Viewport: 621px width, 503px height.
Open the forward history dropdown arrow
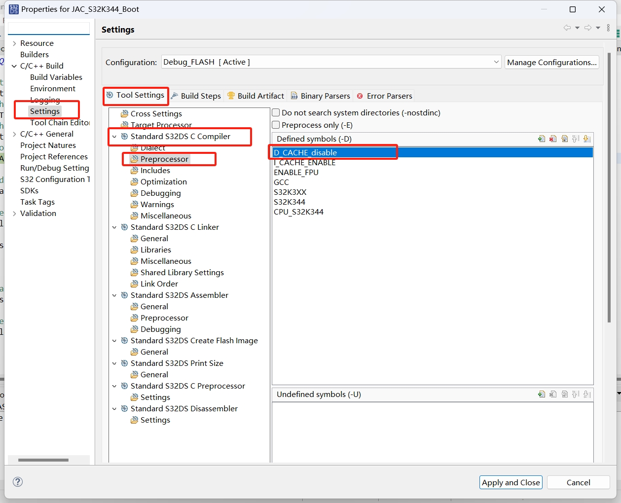coord(598,28)
